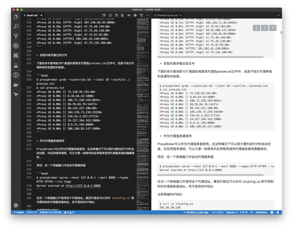
Task: Click the open preview icon in editor toolbar
Action: click(104, 15)
